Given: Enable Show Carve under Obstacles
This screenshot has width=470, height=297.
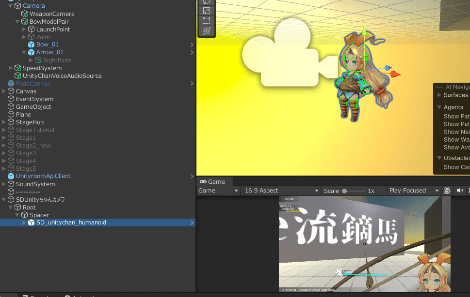Looking at the screenshot, I should pyautogui.click(x=456, y=167).
